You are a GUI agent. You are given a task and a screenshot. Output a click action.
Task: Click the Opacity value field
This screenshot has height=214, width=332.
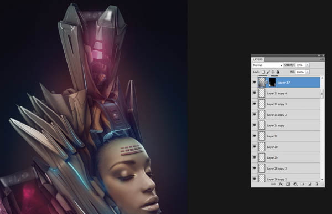pyautogui.click(x=300, y=65)
